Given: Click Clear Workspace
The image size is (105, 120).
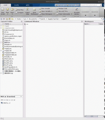Looking at the screenshot, I should tap(46, 14).
